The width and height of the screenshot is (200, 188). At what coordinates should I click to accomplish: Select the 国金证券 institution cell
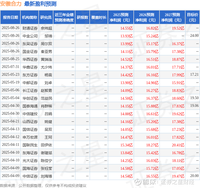(x=30, y=52)
